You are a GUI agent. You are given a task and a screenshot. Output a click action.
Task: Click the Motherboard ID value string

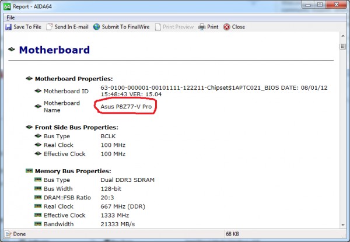tap(214, 91)
